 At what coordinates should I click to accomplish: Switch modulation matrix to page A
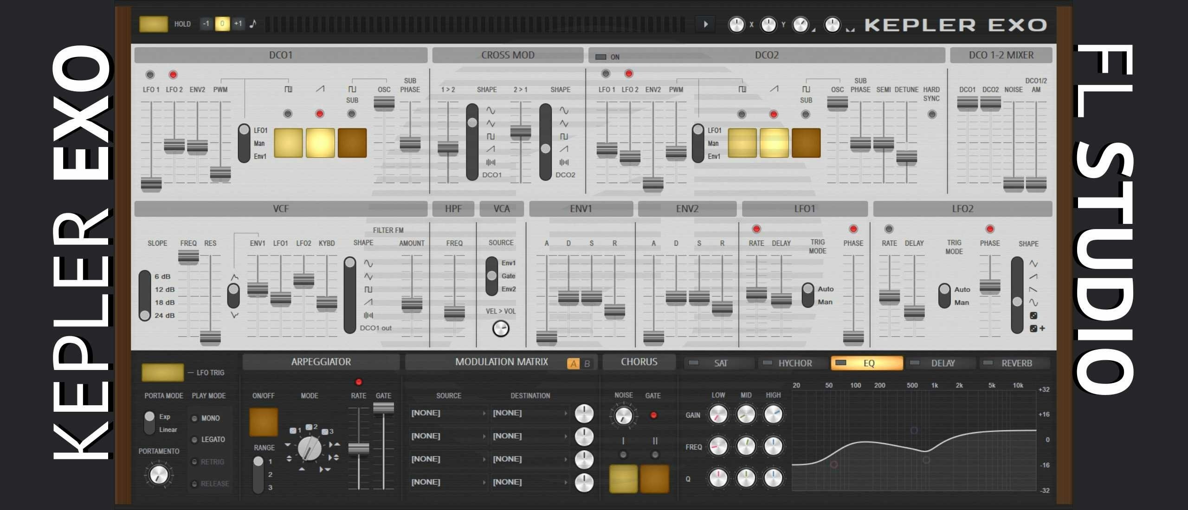tap(574, 363)
